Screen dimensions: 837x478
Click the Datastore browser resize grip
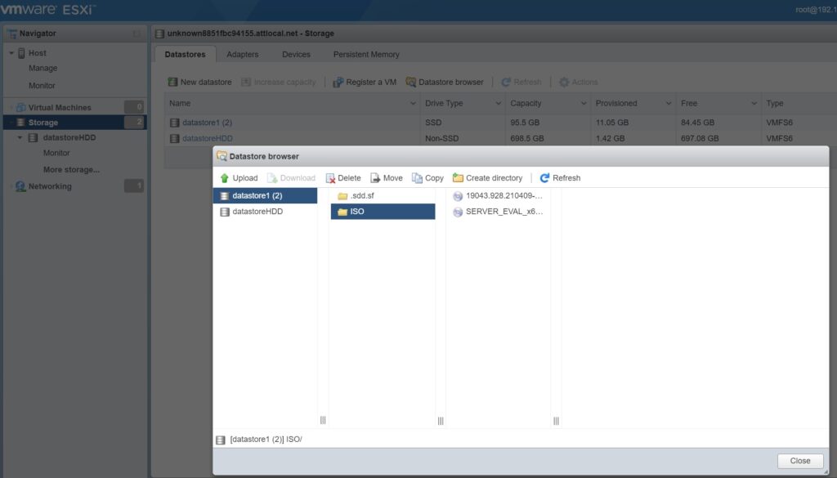(x=826, y=472)
